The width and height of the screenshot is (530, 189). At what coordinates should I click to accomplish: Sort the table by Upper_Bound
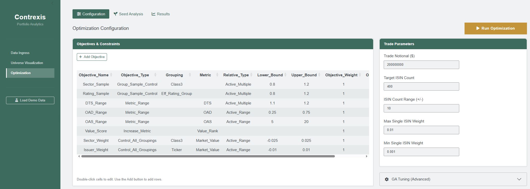pyautogui.click(x=319, y=75)
